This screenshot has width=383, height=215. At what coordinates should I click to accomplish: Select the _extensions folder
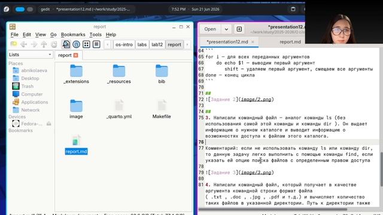pyautogui.click(x=76, y=74)
